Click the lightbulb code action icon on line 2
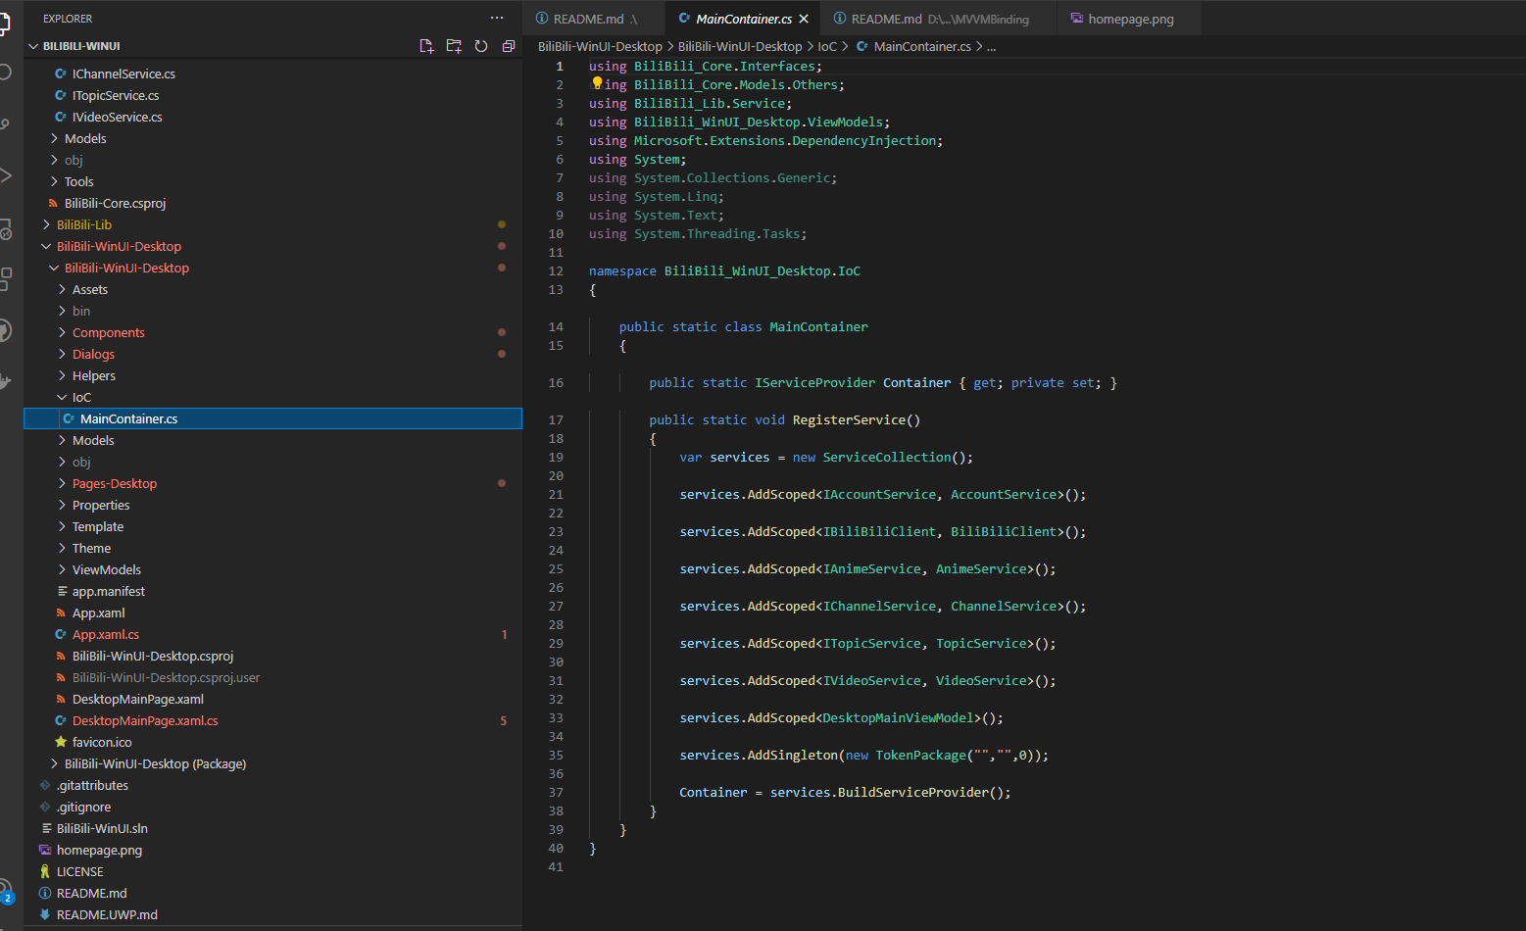The image size is (1526, 931). coord(597,84)
